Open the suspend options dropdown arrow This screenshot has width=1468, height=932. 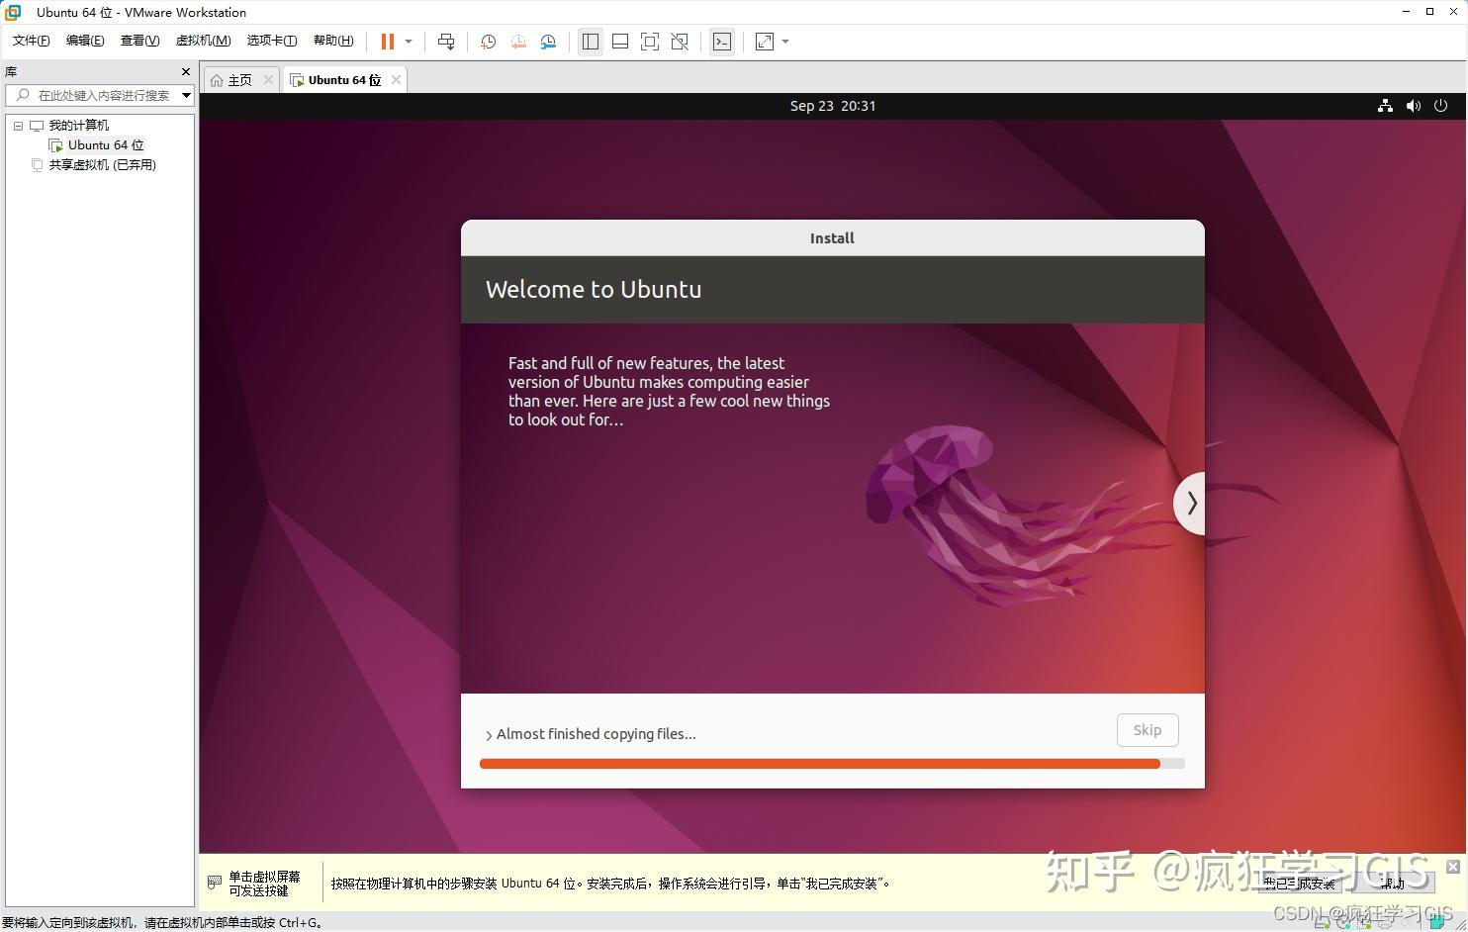pos(407,42)
